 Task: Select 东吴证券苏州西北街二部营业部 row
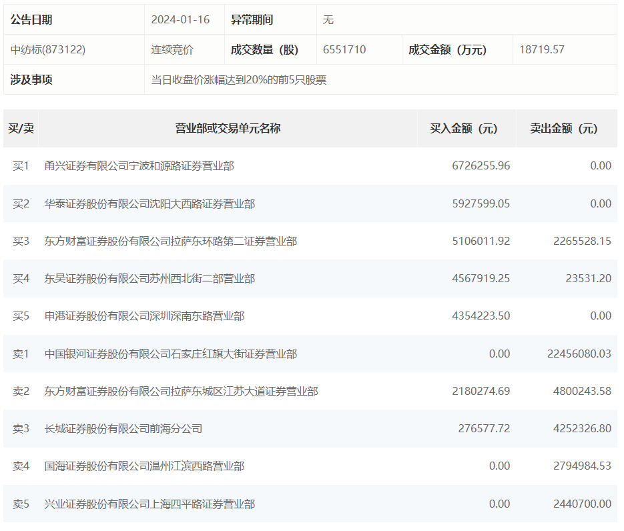coord(310,278)
